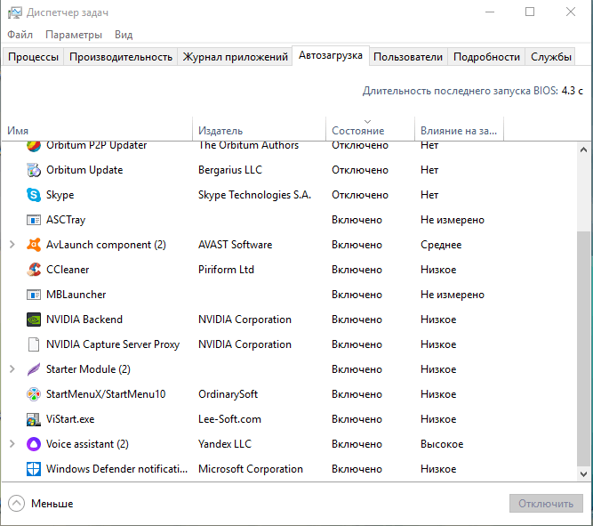
Task: Click the Orbitum Update icon
Action: click(x=34, y=170)
